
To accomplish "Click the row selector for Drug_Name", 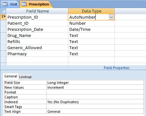I will click(3, 35).
